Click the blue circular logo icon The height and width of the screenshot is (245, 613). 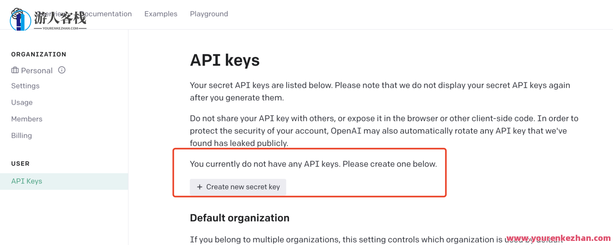coord(20,20)
